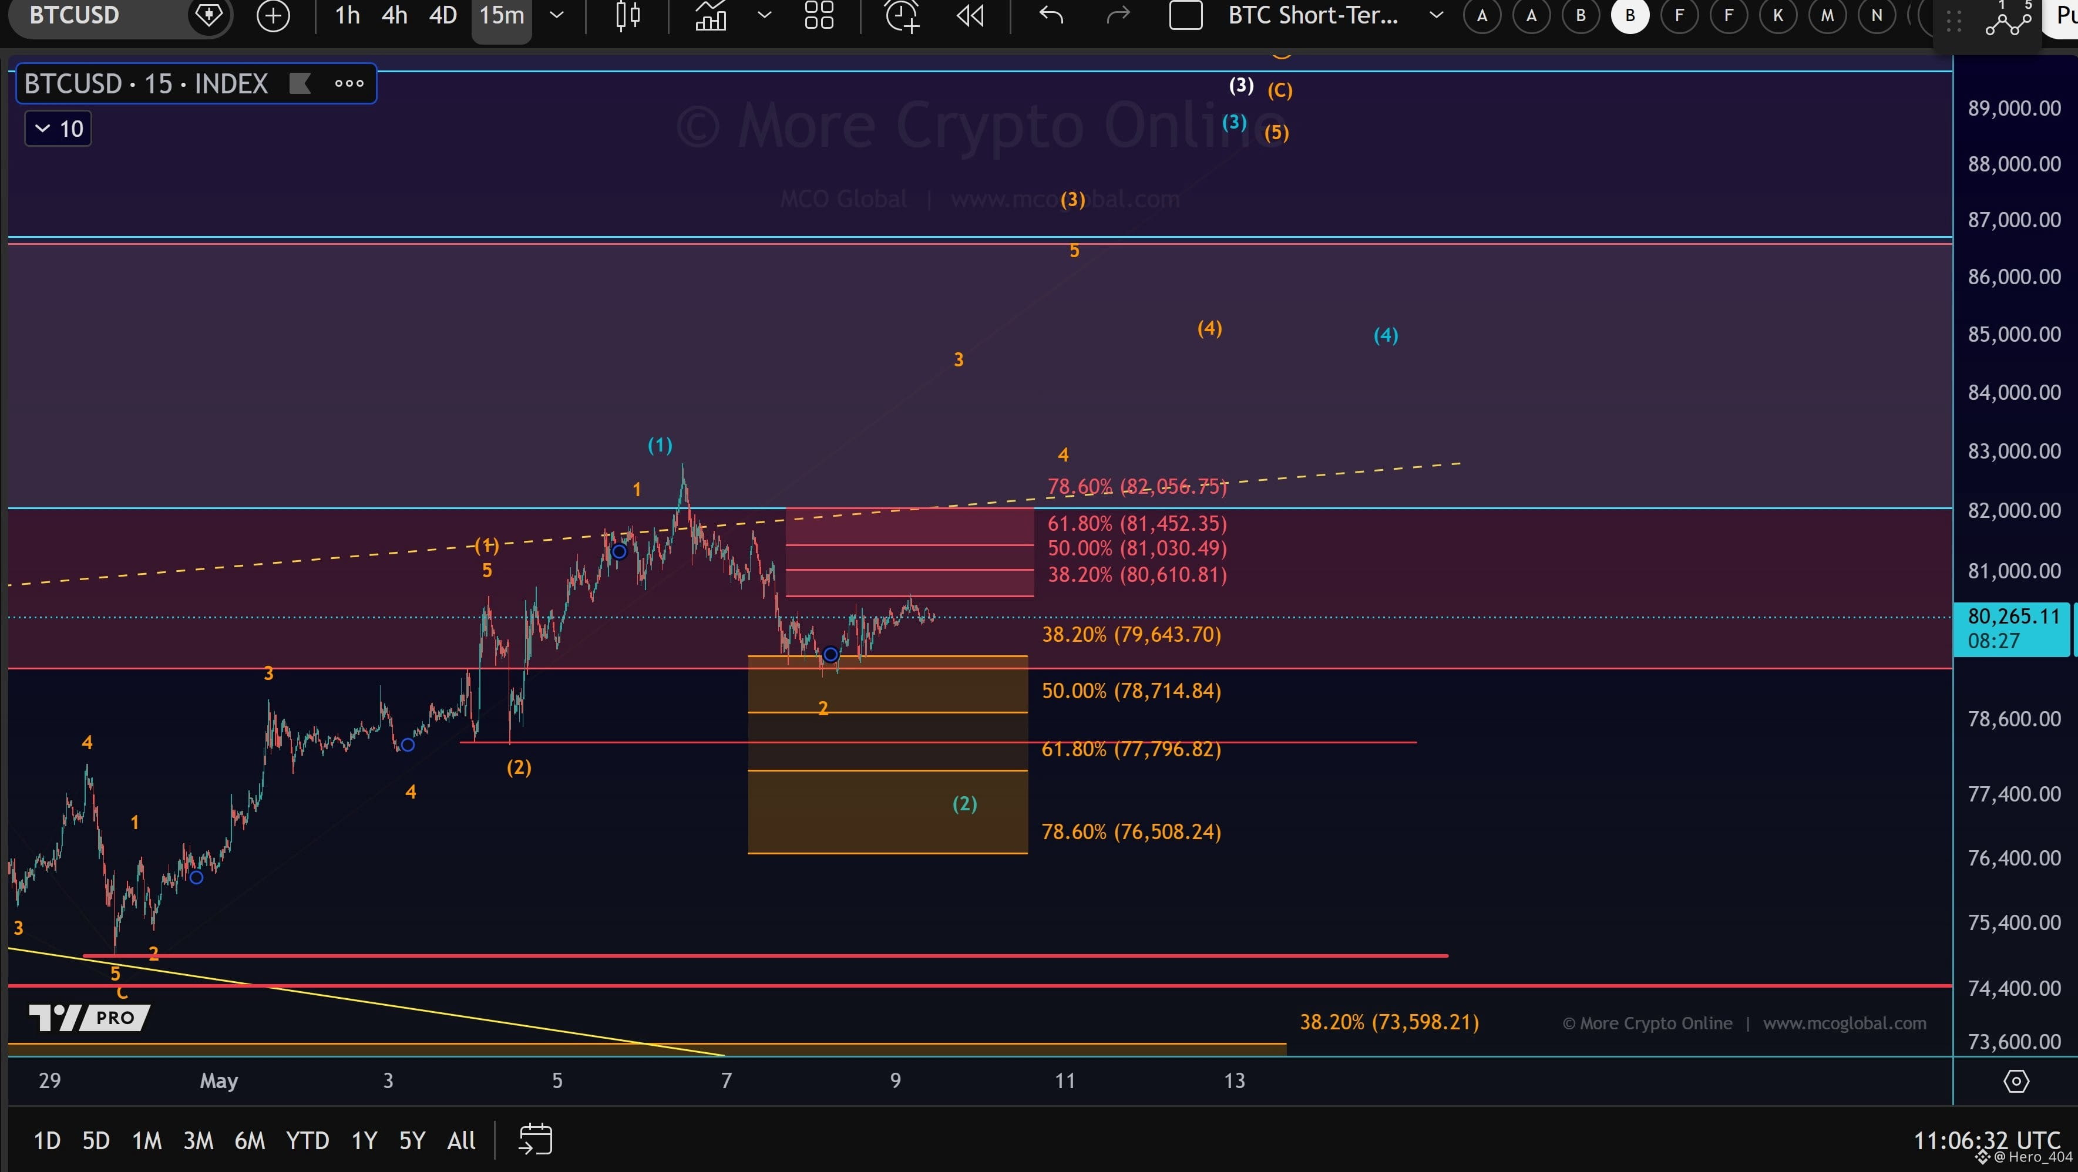Open the go-to-date calendar icon
The width and height of the screenshot is (2078, 1172).
tap(535, 1140)
